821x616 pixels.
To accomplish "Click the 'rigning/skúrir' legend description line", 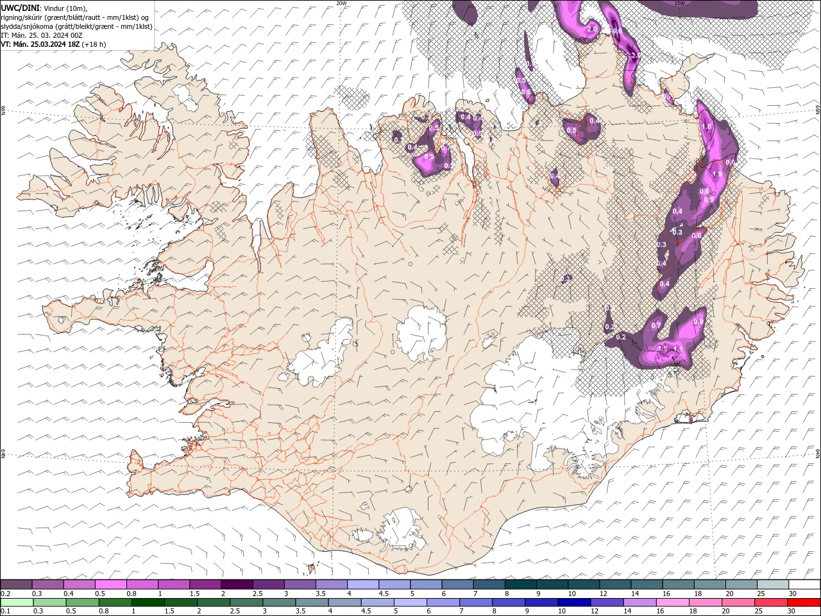I will [x=75, y=17].
